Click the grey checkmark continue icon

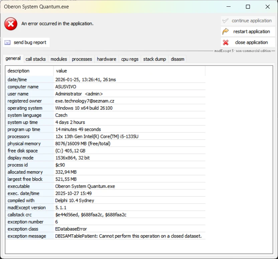pyautogui.click(x=225, y=21)
